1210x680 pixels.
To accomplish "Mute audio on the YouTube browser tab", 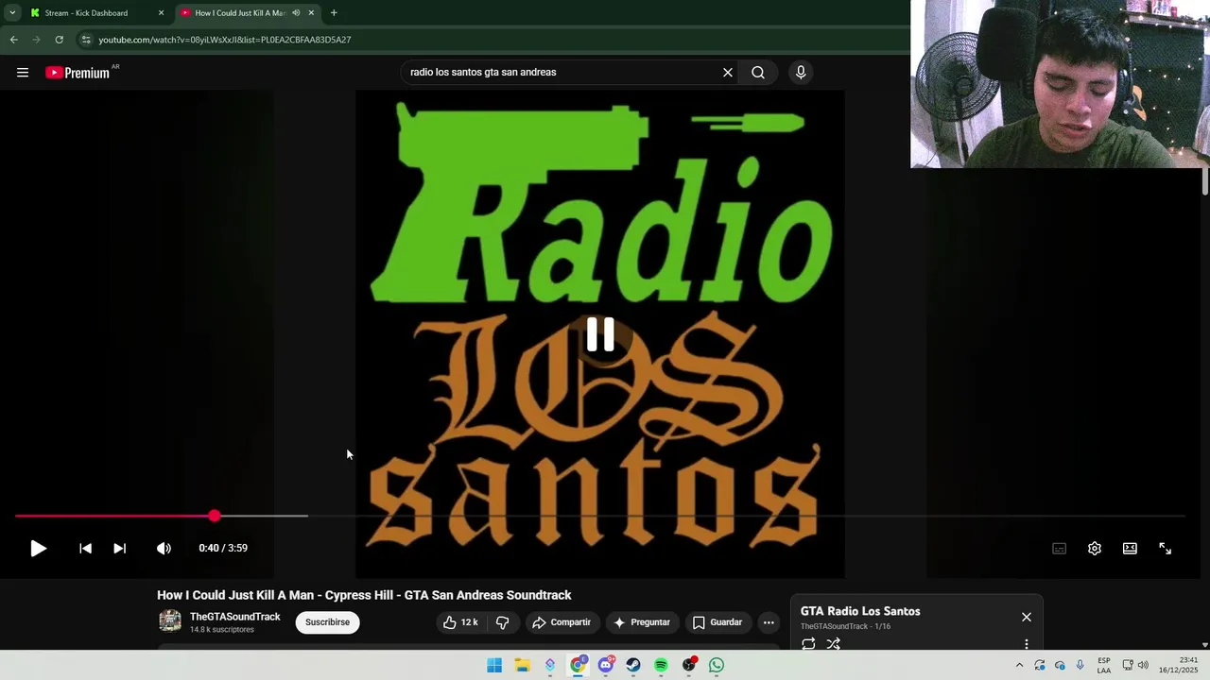I will [296, 13].
